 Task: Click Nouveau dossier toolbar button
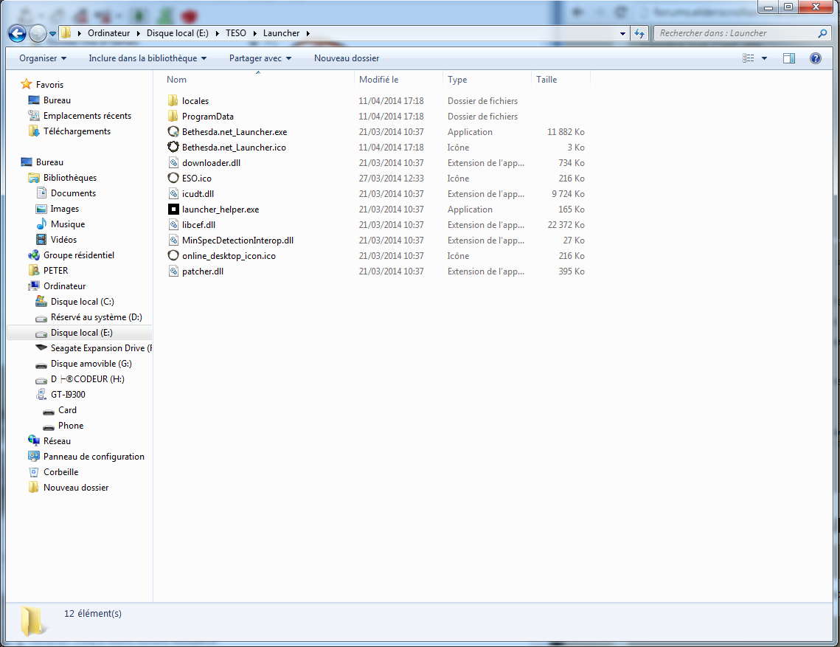point(347,58)
